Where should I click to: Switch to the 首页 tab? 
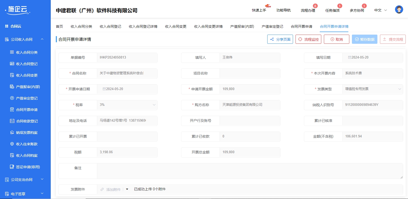[59, 26]
